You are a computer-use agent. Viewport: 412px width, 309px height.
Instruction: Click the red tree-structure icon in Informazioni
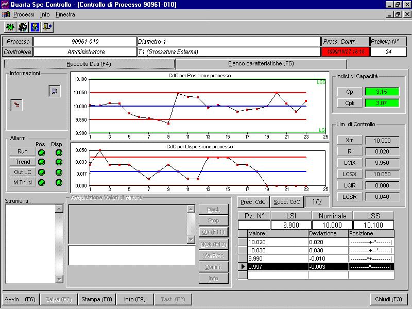(16, 105)
